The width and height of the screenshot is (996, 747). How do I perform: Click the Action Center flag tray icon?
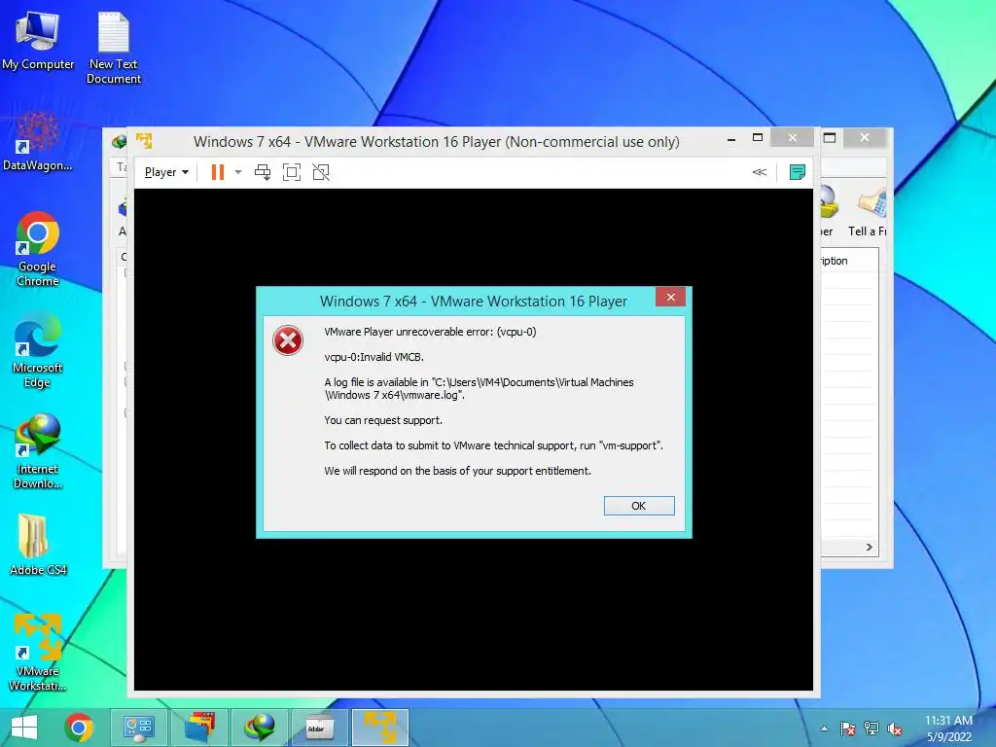tap(847, 729)
